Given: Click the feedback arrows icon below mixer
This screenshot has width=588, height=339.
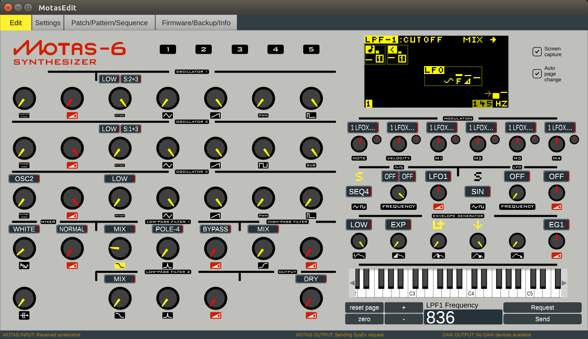Looking at the screenshot, I should point(24,315).
